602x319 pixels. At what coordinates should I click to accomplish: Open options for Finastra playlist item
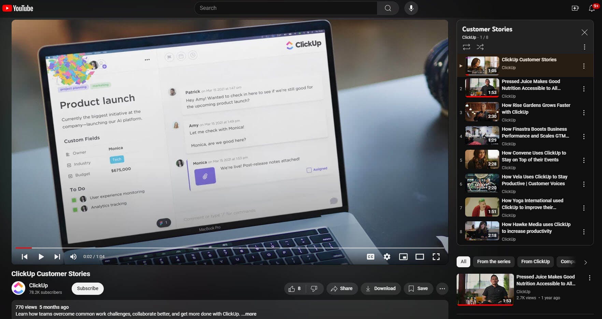coord(584,137)
